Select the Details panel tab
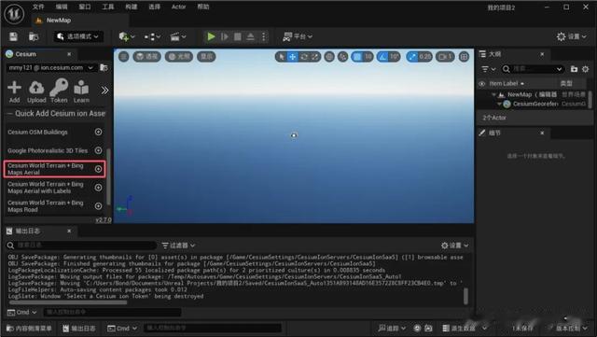Screen dimensions: 597x337 (x=495, y=133)
